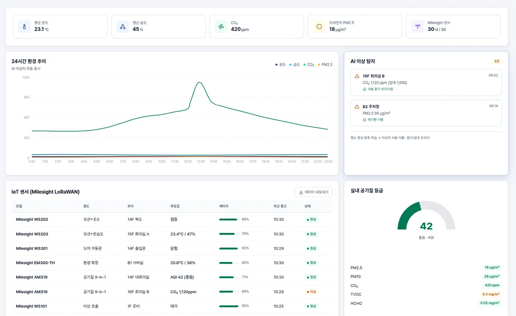Toggle the CO₂ series in the chart legend

click(308, 64)
